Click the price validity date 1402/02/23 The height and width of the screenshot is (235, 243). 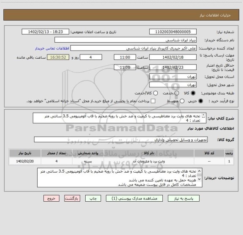(173, 67)
